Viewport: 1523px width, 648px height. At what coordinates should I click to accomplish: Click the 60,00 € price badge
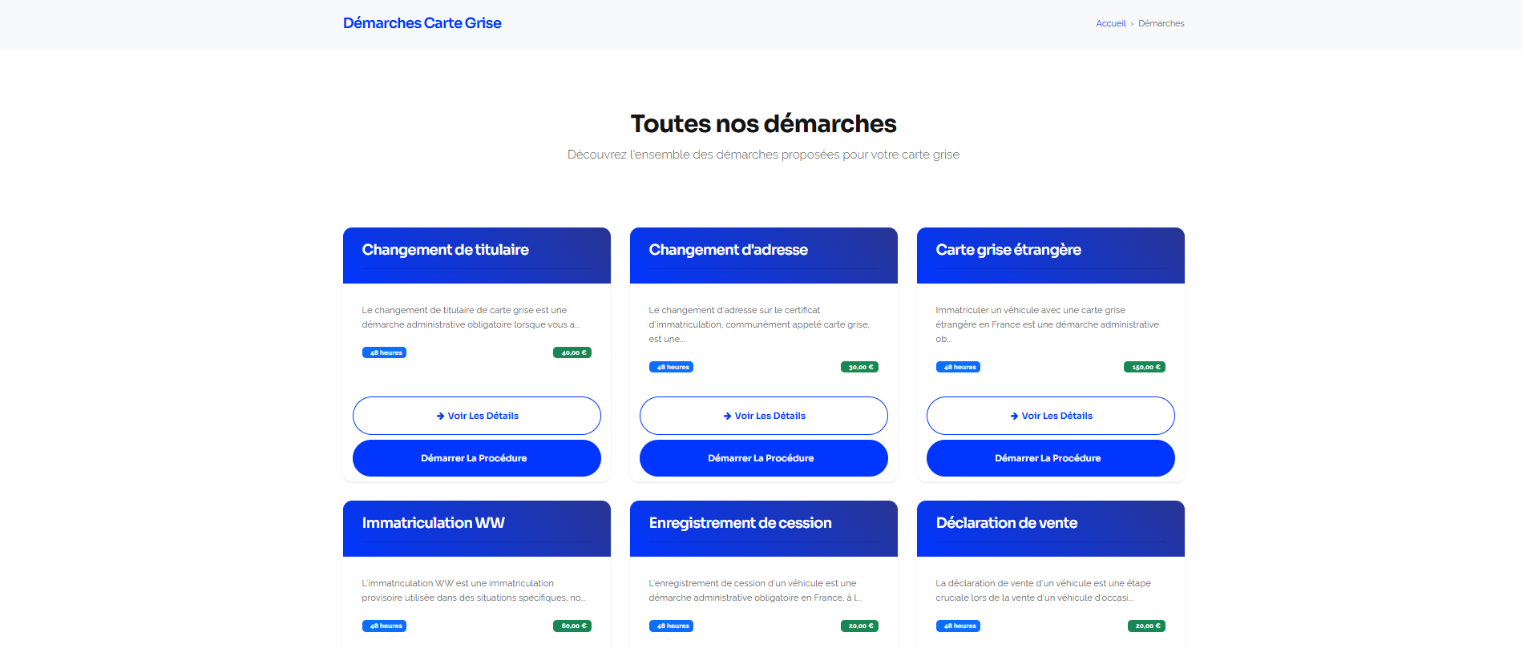(x=572, y=626)
